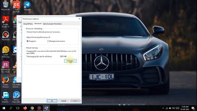Click the 3072 MB paging file value
Screen dimensions: 197x111
[63, 56]
